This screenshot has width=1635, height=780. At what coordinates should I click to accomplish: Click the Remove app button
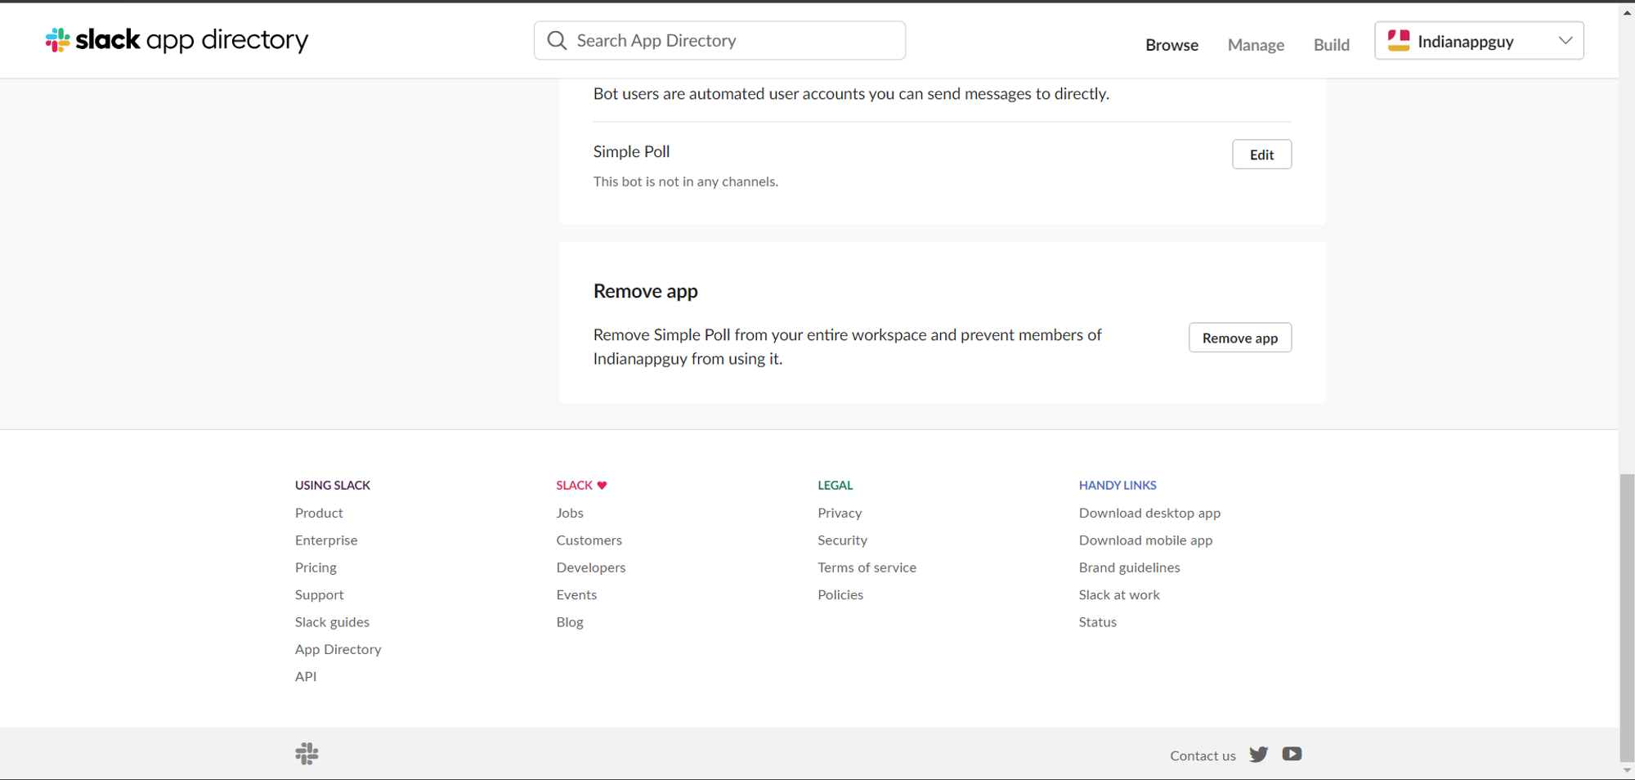coord(1239,338)
